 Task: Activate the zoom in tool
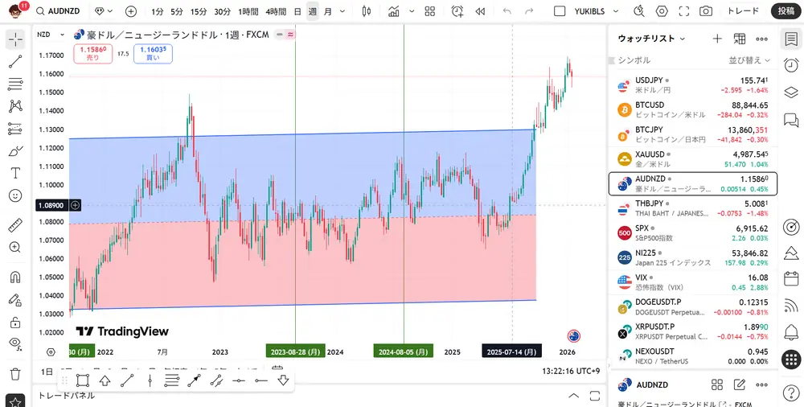pyautogui.click(x=15, y=247)
